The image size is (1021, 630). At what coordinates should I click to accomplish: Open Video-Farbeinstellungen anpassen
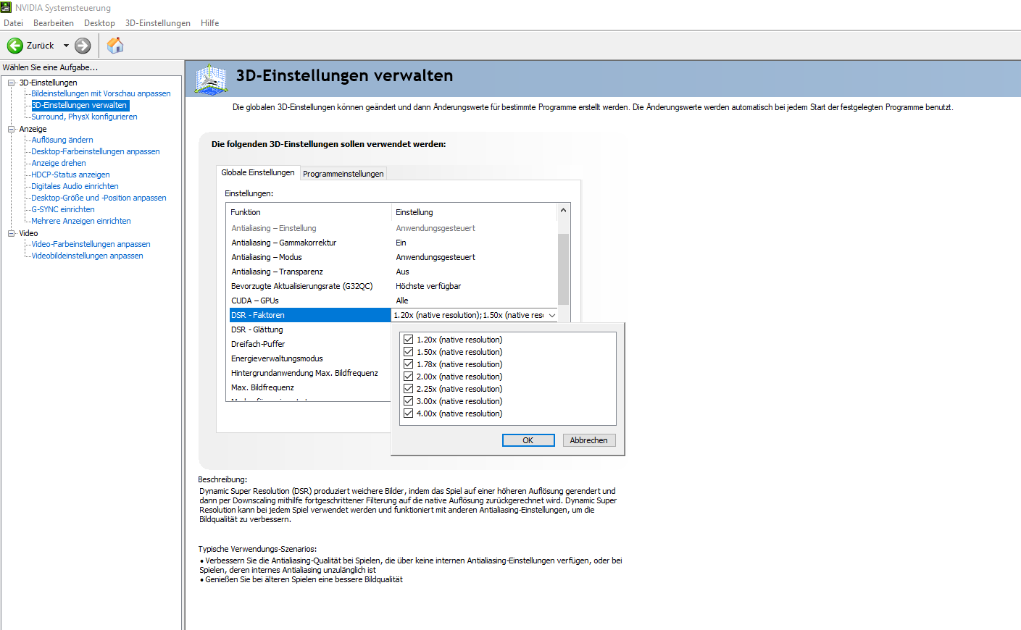click(91, 244)
